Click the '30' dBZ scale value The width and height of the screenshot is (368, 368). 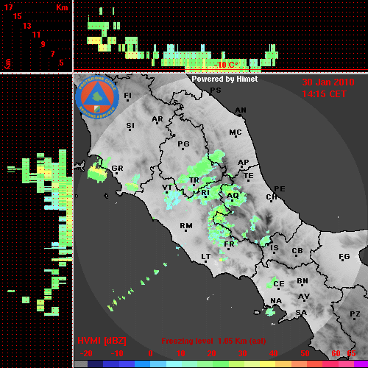point(242,353)
